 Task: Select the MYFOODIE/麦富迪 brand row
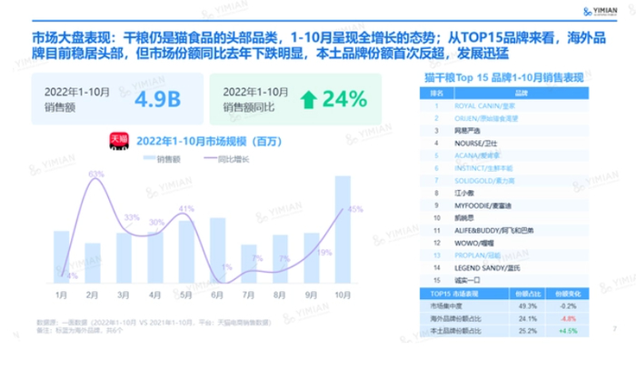coord(504,205)
